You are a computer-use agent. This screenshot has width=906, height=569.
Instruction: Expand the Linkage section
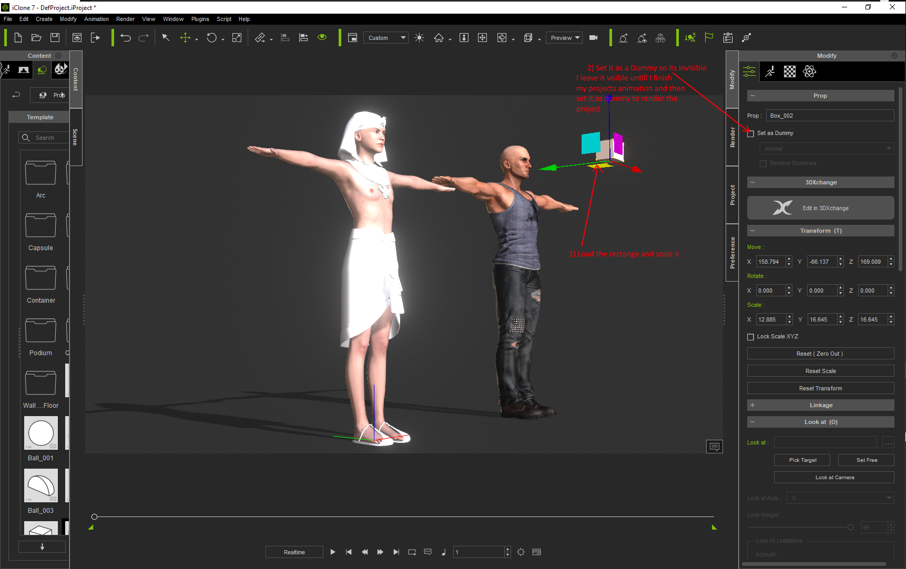pos(752,405)
